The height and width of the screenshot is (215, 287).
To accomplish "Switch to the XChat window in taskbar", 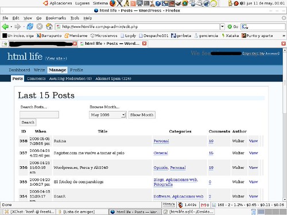I will coord(30,212).
